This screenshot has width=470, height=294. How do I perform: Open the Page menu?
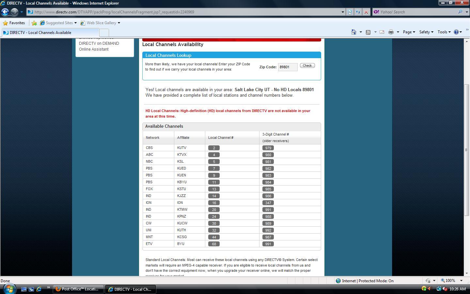(409, 32)
